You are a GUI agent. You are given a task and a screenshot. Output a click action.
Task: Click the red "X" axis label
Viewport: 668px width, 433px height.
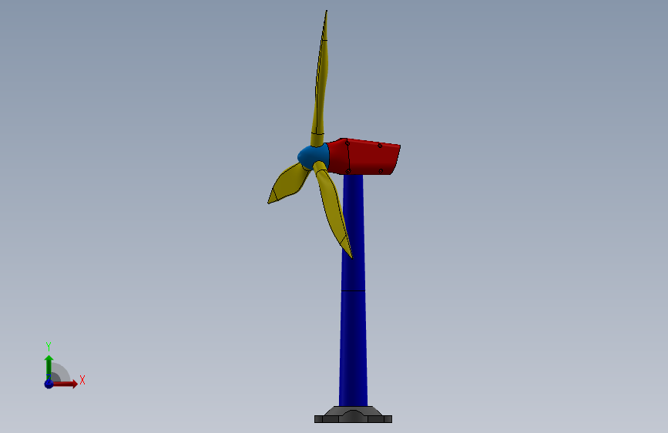(82, 380)
